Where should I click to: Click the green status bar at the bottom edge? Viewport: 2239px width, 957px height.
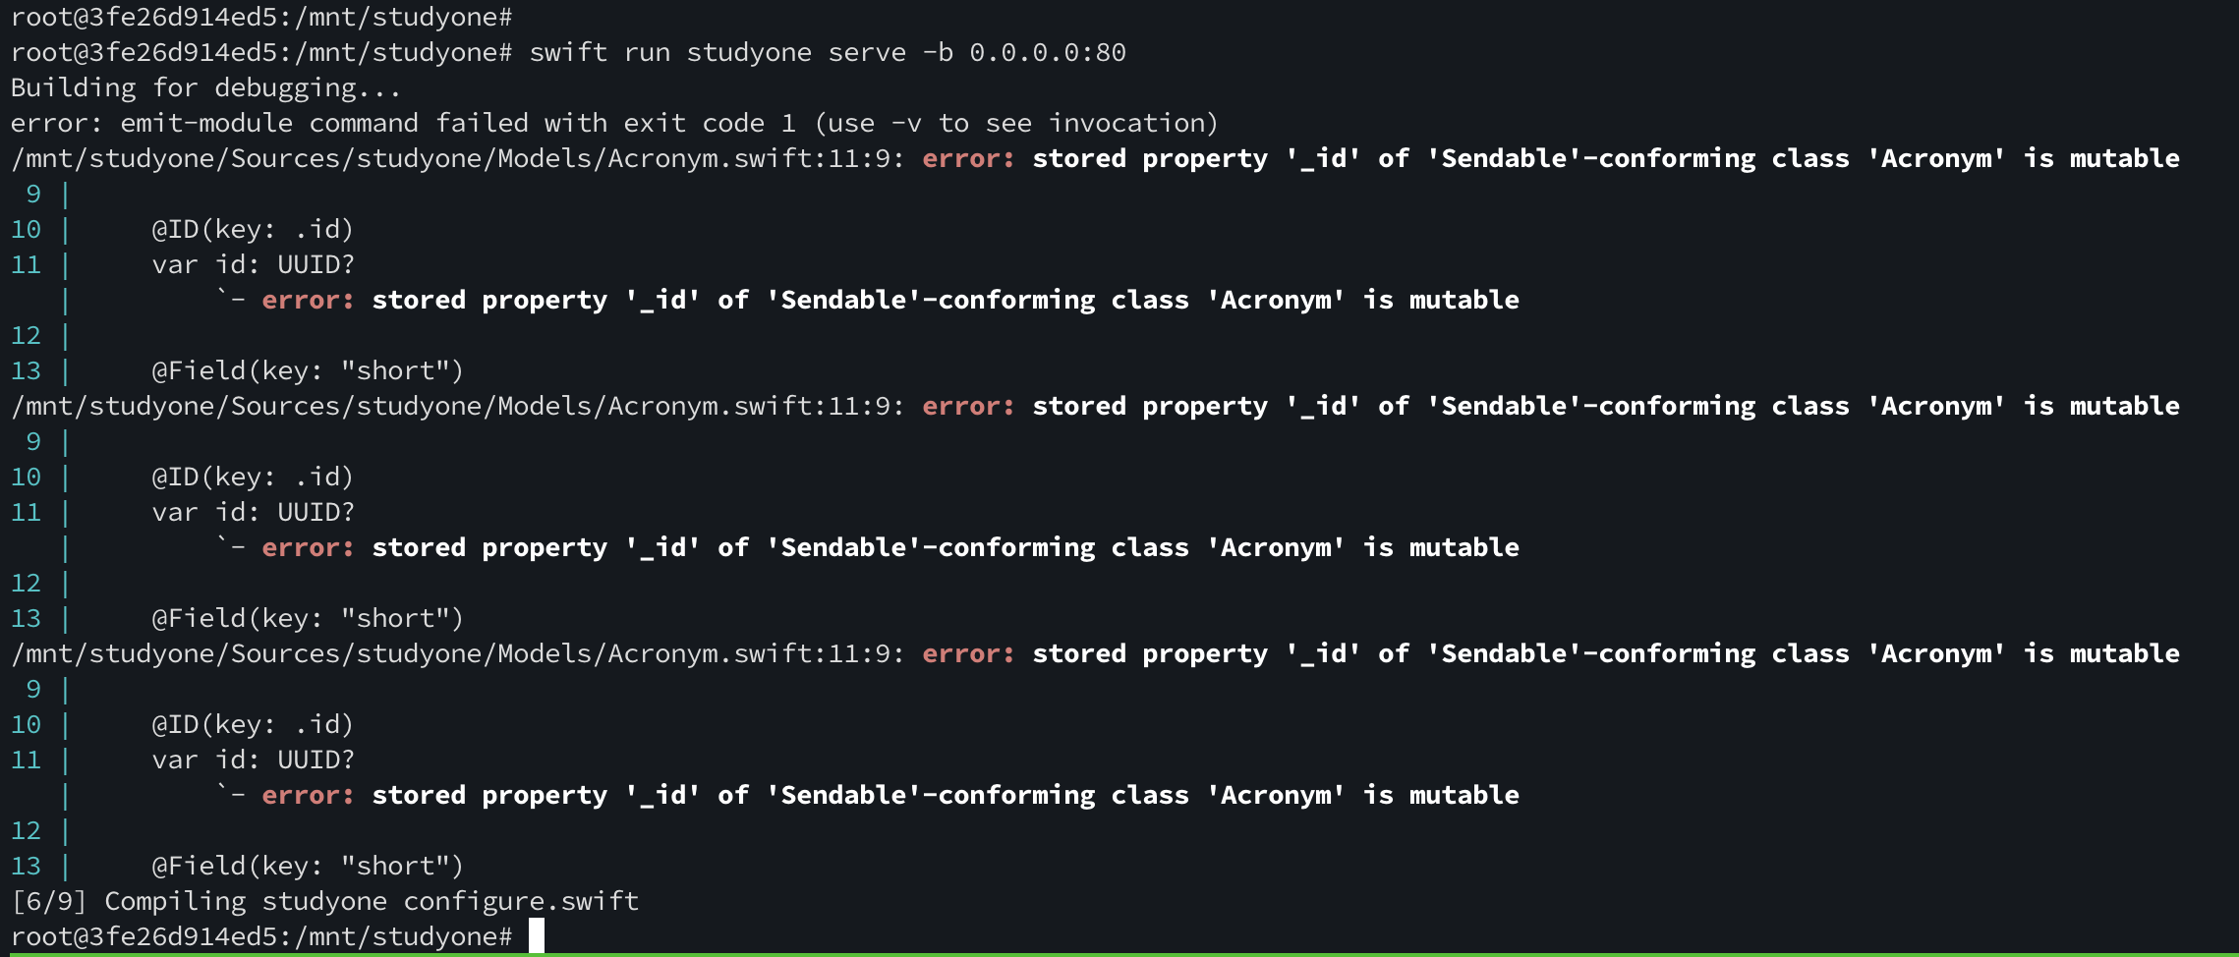pos(1119,954)
